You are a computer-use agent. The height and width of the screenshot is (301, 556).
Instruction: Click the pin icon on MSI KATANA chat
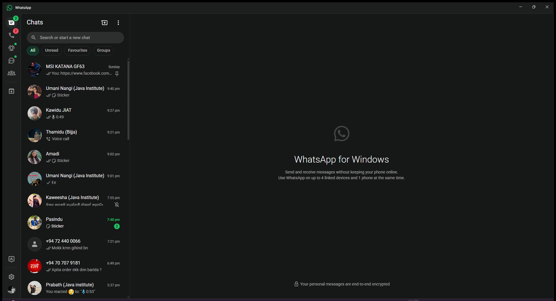117,74
